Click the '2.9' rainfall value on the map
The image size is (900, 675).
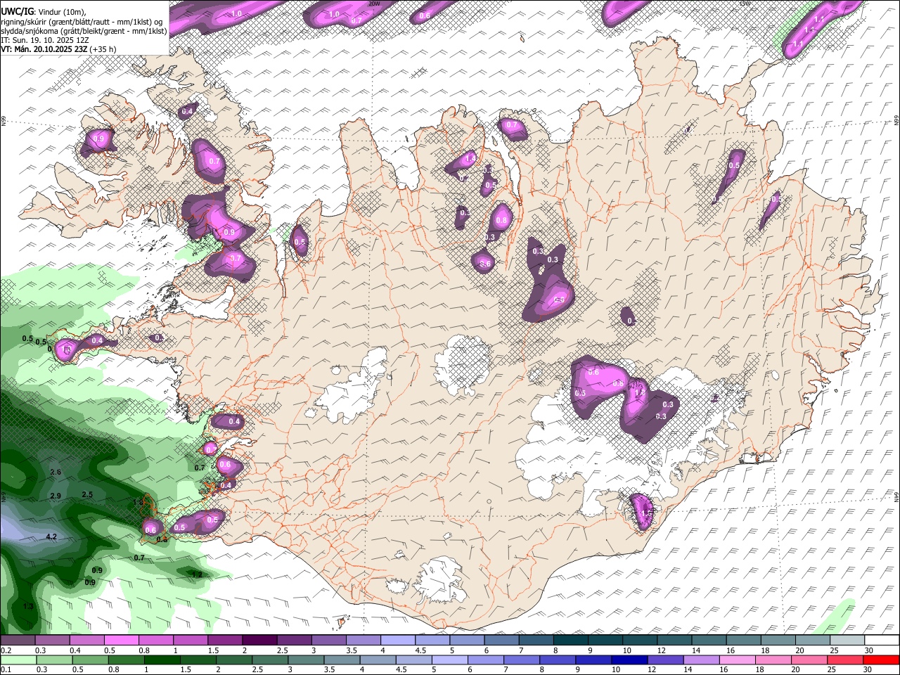[56, 496]
